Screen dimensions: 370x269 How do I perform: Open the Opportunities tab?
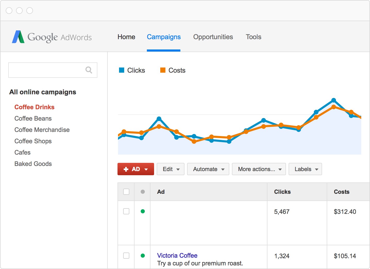(x=213, y=37)
